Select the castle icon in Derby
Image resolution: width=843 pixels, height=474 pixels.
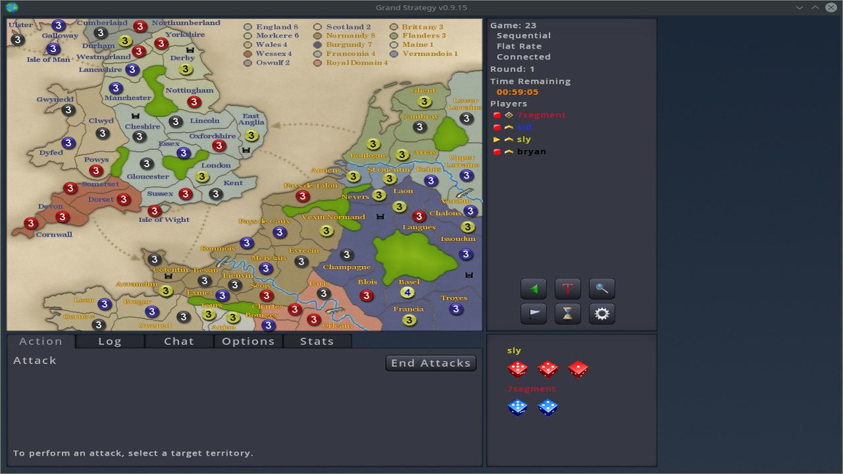click(x=191, y=51)
